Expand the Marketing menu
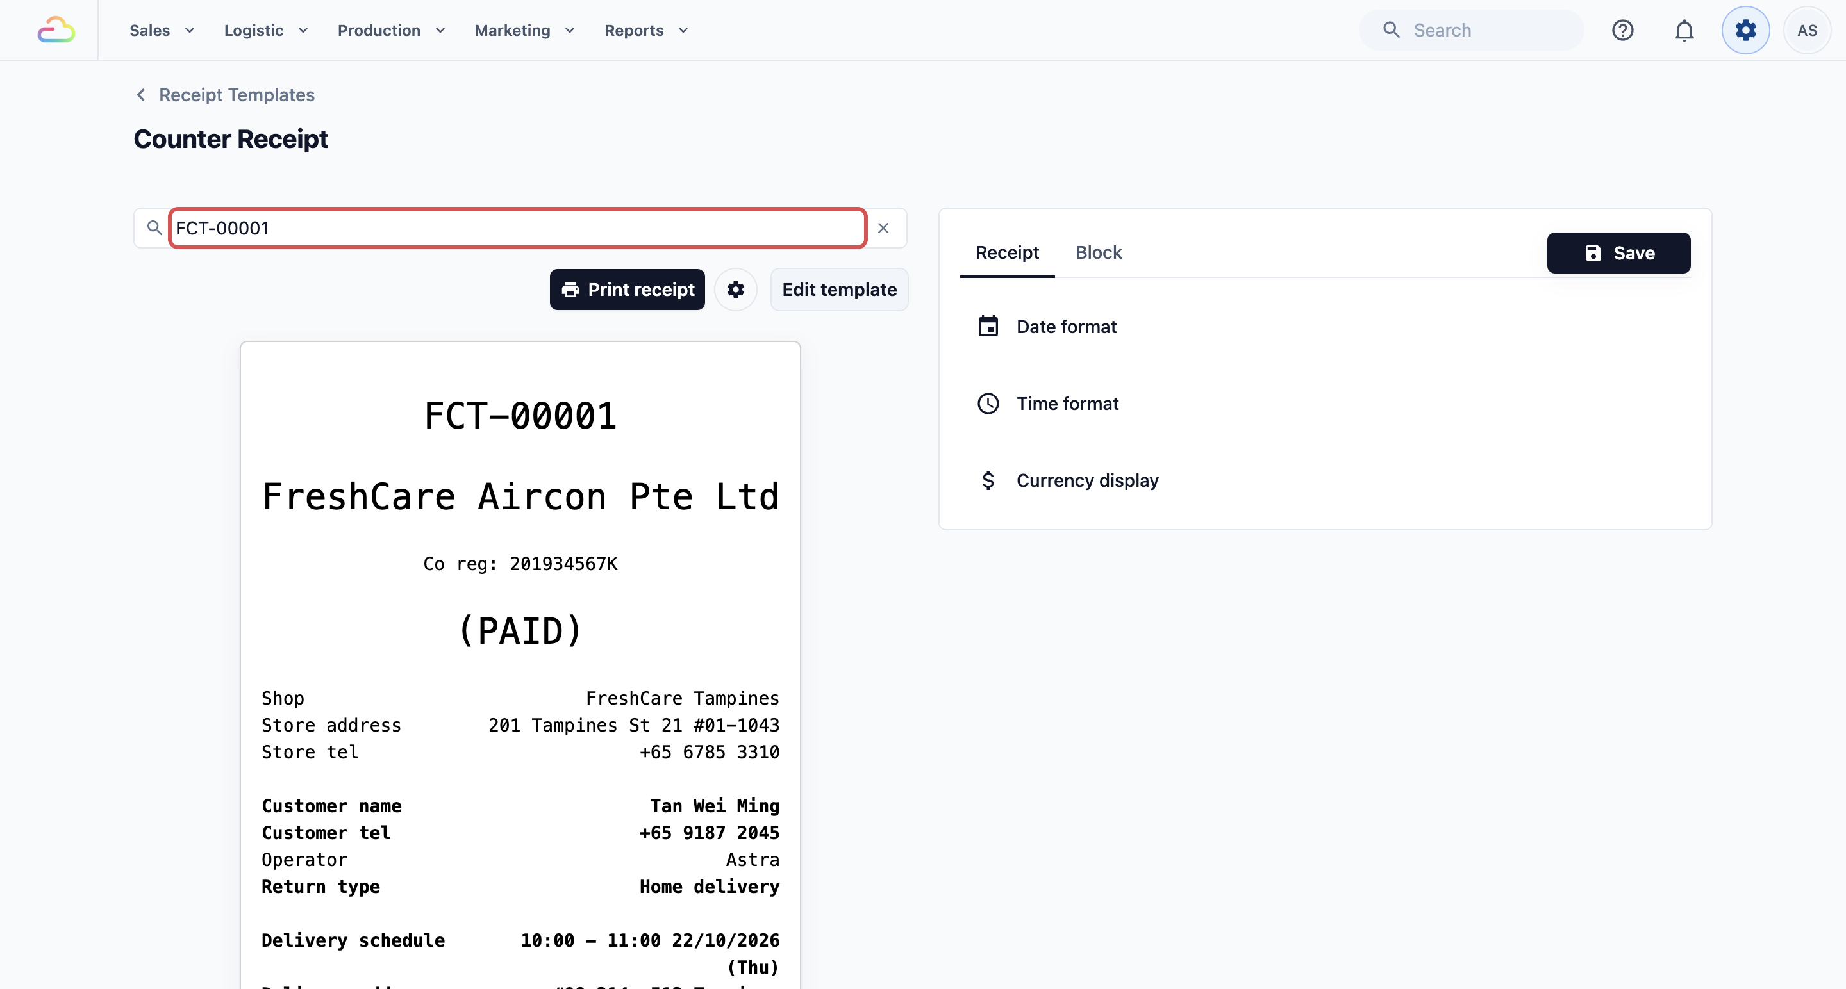The width and height of the screenshot is (1846, 989). pos(524,30)
